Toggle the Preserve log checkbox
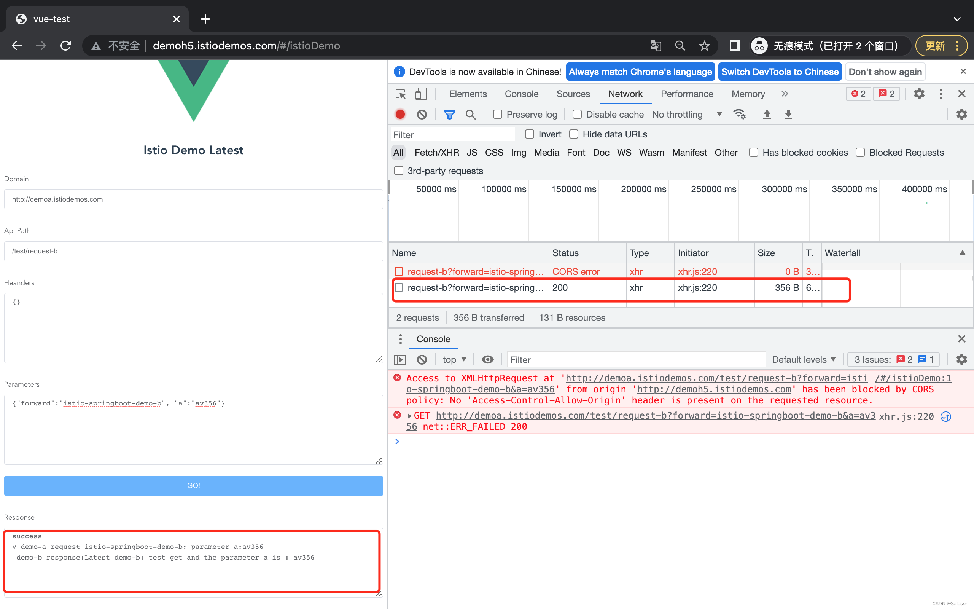974x609 pixels. click(x=497, y=114)
